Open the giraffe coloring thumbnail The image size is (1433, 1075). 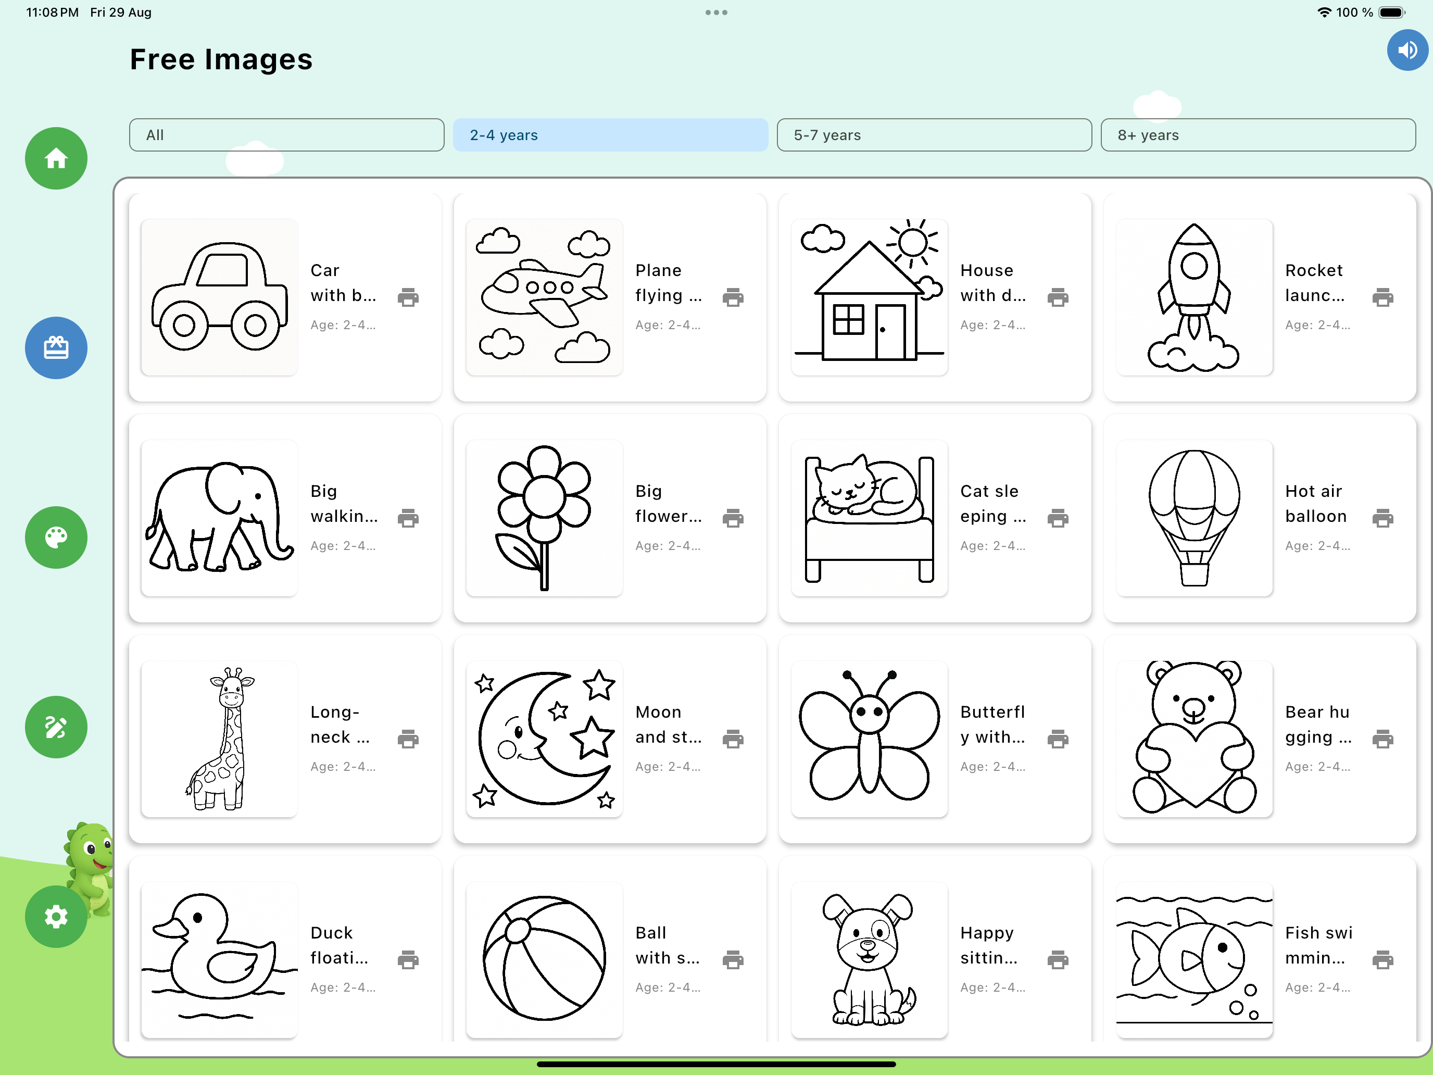coord(220,739)
